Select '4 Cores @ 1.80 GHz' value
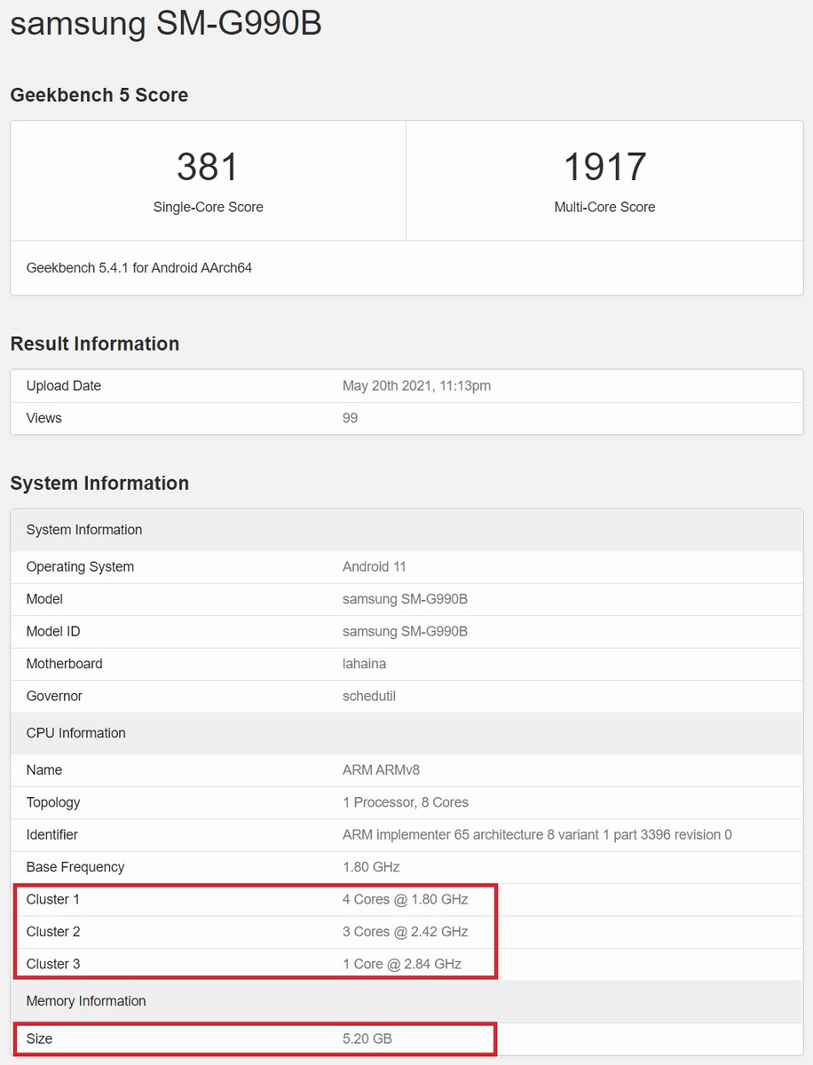The width and height of the screenshot is (813, 1065). tap(405, 900)
